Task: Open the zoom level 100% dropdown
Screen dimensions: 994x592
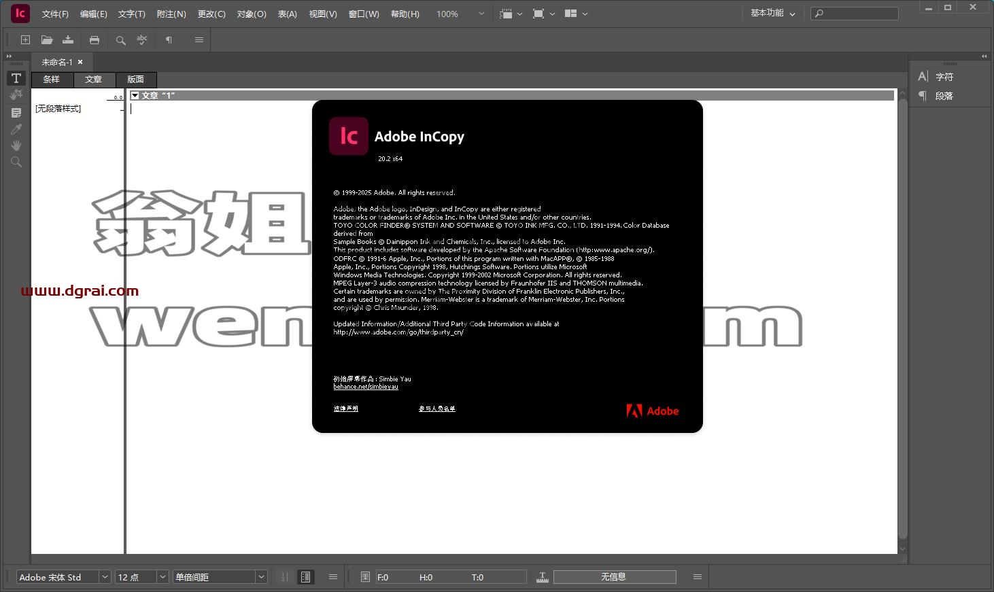Action: coord(481,14)
